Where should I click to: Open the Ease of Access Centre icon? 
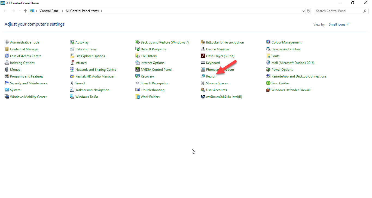7,56
